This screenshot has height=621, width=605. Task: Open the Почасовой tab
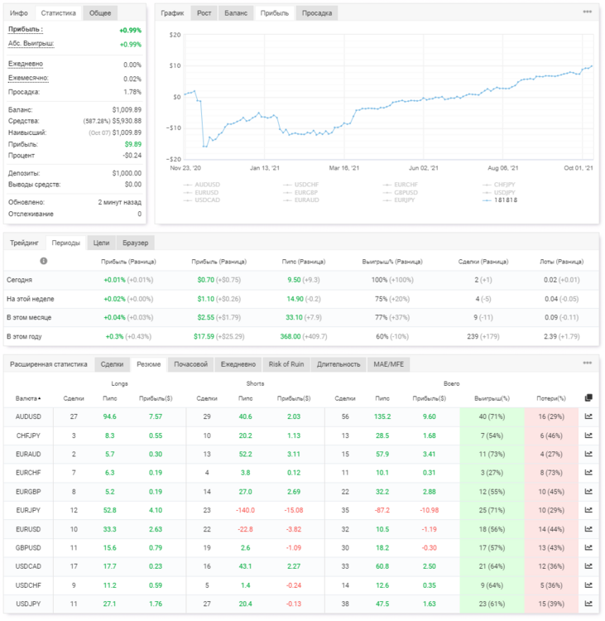(x=191, y=364)
